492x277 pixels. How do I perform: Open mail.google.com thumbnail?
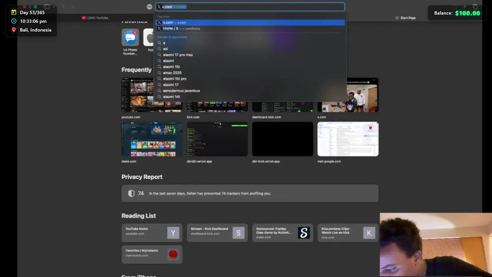pyautogui.click(x=348, y=139)
